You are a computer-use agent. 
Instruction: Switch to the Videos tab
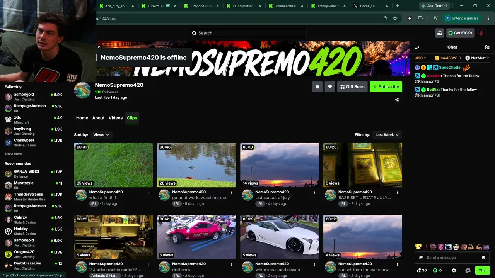116,118
